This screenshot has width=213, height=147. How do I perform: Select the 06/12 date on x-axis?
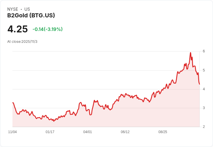coord(125,132)
